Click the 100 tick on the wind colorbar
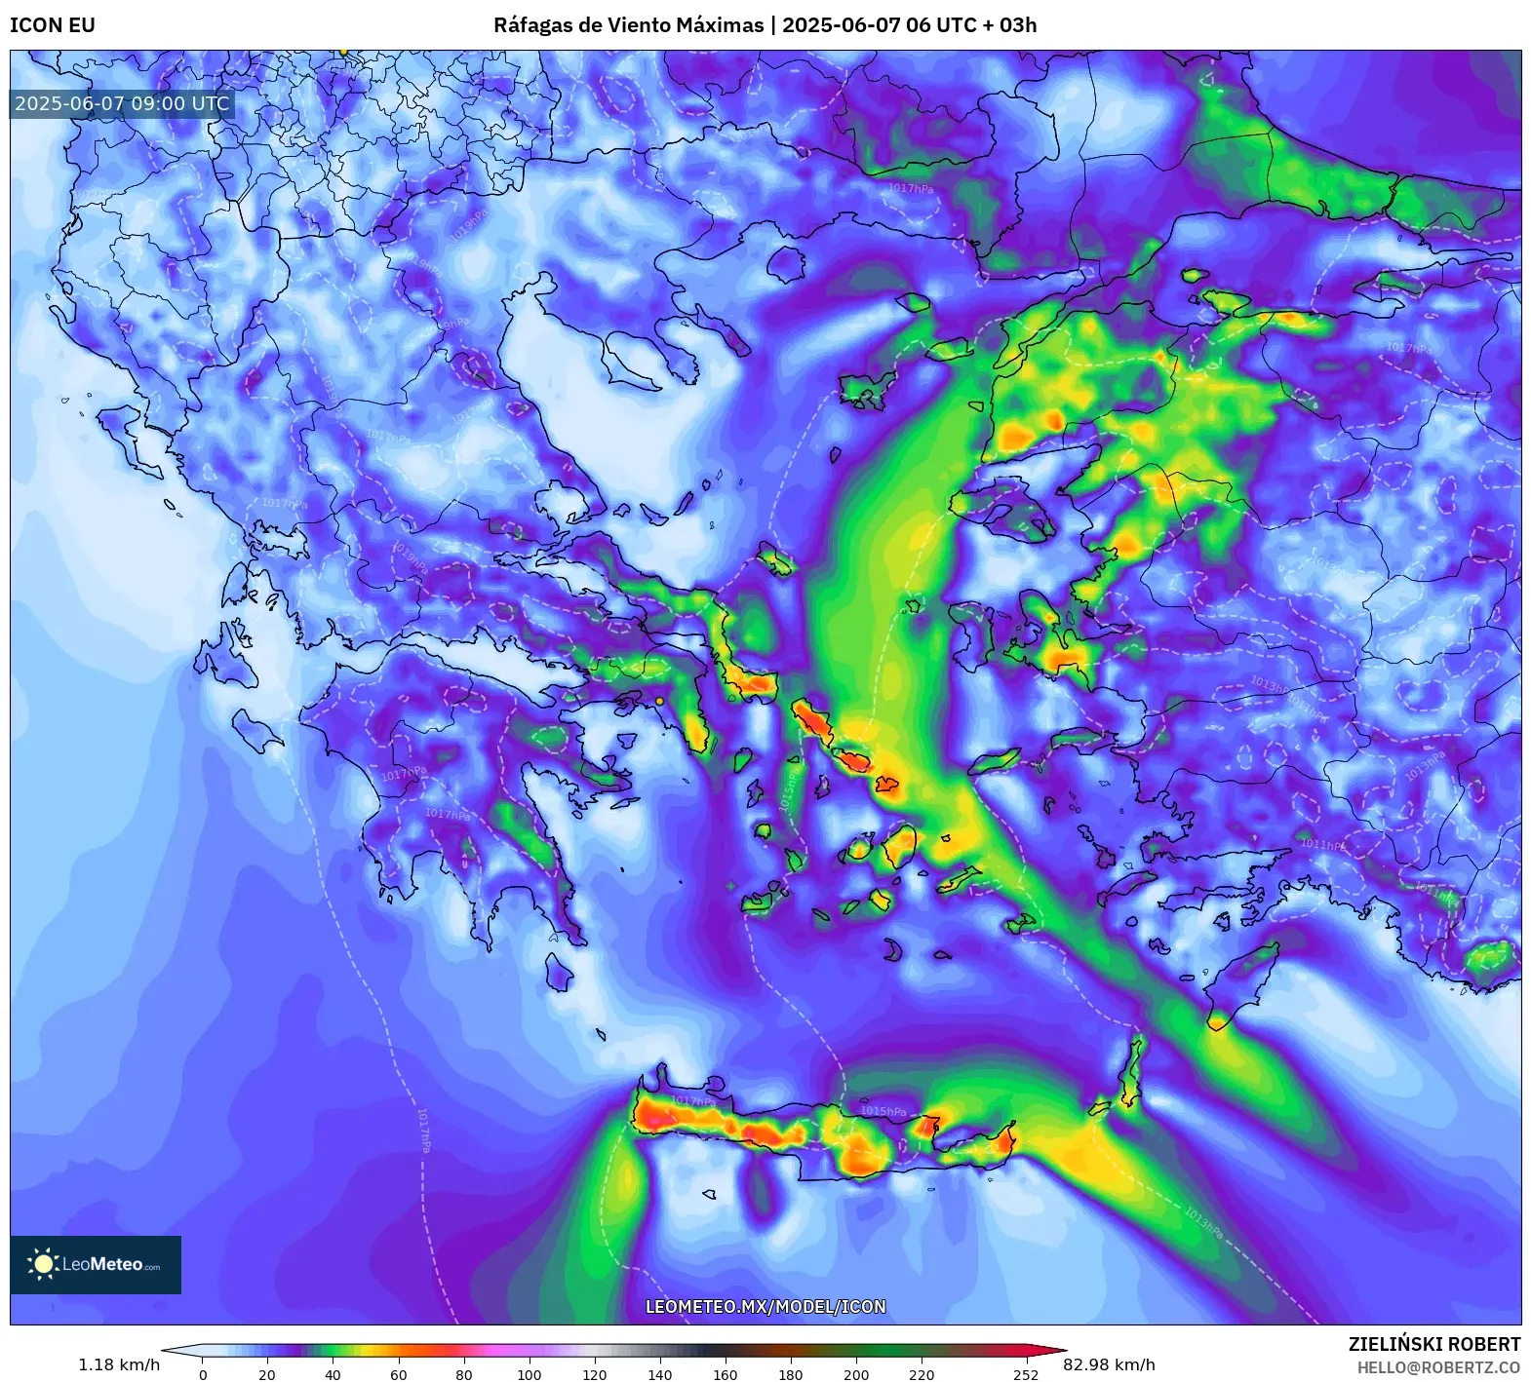The image size is (1531, 1382). click(530, 1374)
